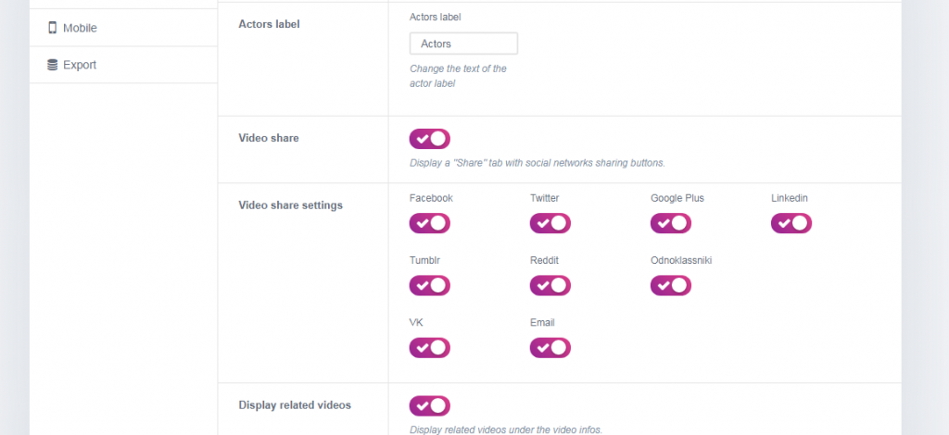Disable Twitter sharing toggle
Image resolution: width=949 pixels, height=435 pixels.
550,223
